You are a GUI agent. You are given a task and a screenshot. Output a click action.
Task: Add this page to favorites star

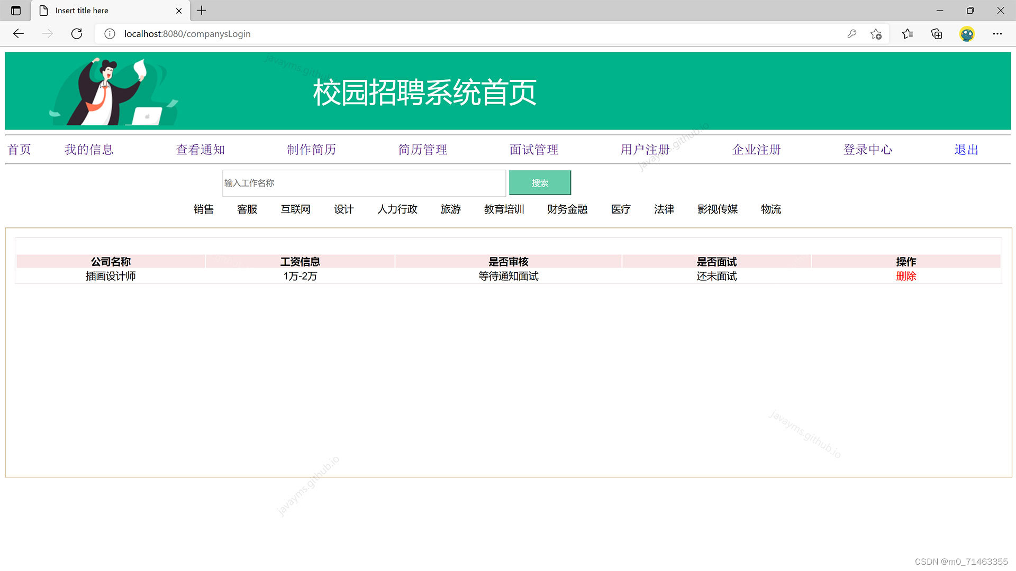click(x=876, y=34)
